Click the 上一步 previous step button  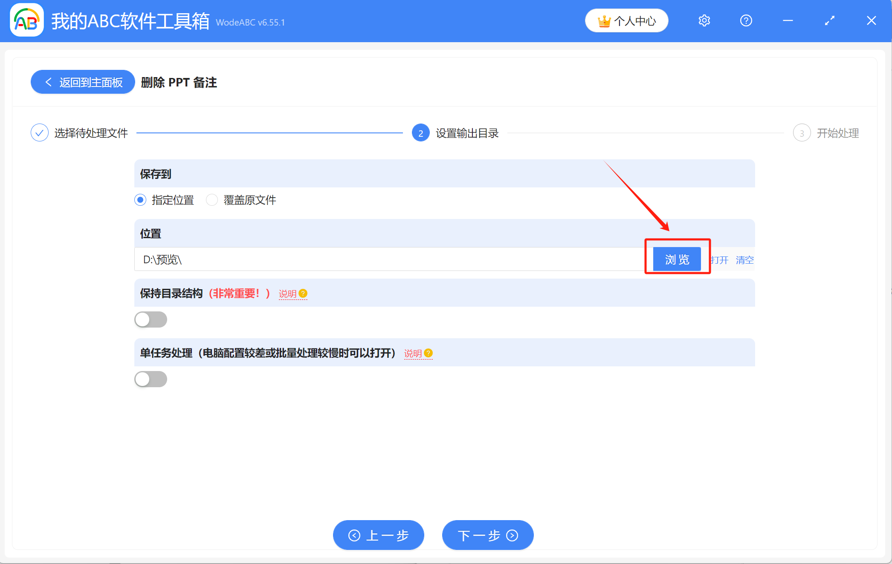coord(378,535)
